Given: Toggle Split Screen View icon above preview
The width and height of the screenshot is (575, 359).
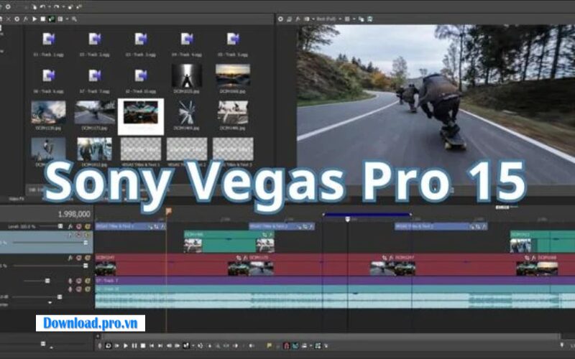Looking at the screenshot, I should point(307,19).
